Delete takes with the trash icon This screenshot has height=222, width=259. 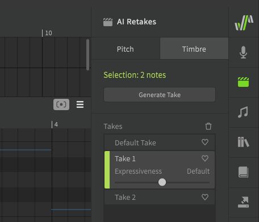click(x=208, y=126)
